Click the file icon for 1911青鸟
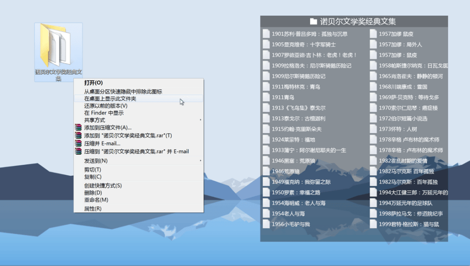 pos(266,97)
